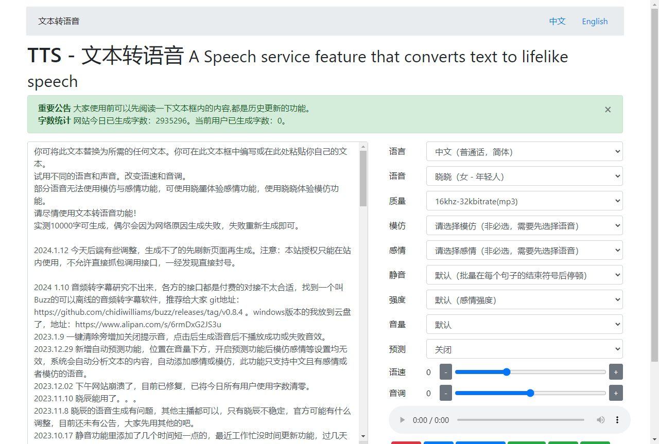Open the 预测 prediction dropdown set to 关闭
This screenshot has height=444, width=659.
click(x=524, y=349)
